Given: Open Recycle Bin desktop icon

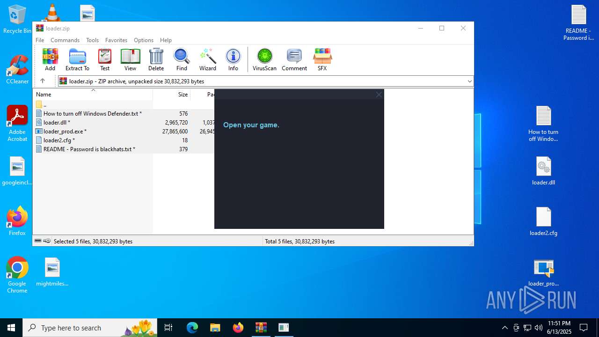Looking at the screenshot, I should (17, 20).
